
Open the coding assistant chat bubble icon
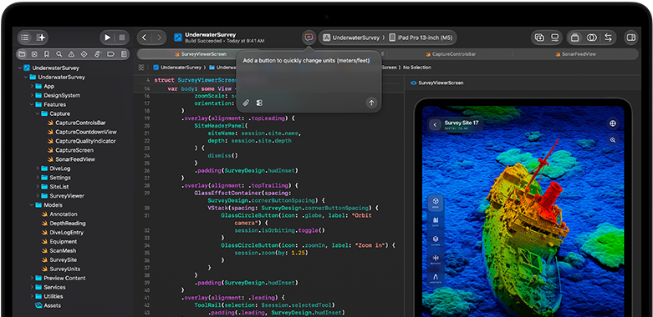coord(309,38)
